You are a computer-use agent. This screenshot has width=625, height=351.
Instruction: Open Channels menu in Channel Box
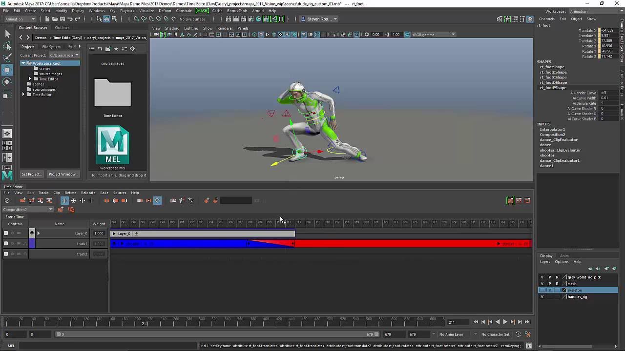click(x=547, y=19)
